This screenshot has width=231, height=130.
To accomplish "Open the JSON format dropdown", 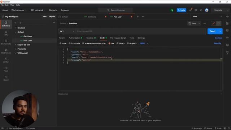I will pos(144,43).
